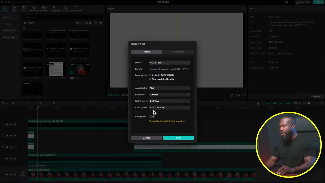Select Copy media to project radio

click(x=150, y=75)
